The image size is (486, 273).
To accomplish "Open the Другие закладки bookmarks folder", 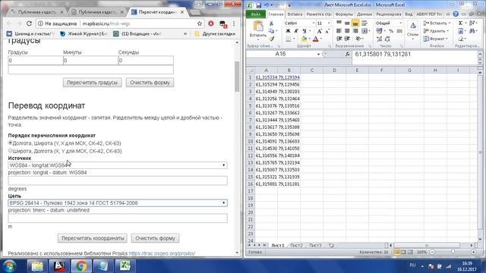I will click(215, 33).
